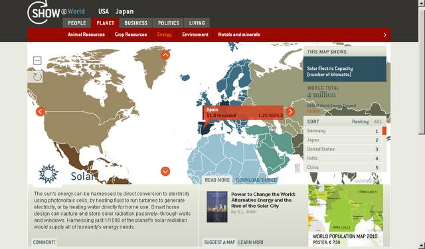Click the Solar sun icon
The width and height of the screenshot is (425, 249).
pos(48,174)
